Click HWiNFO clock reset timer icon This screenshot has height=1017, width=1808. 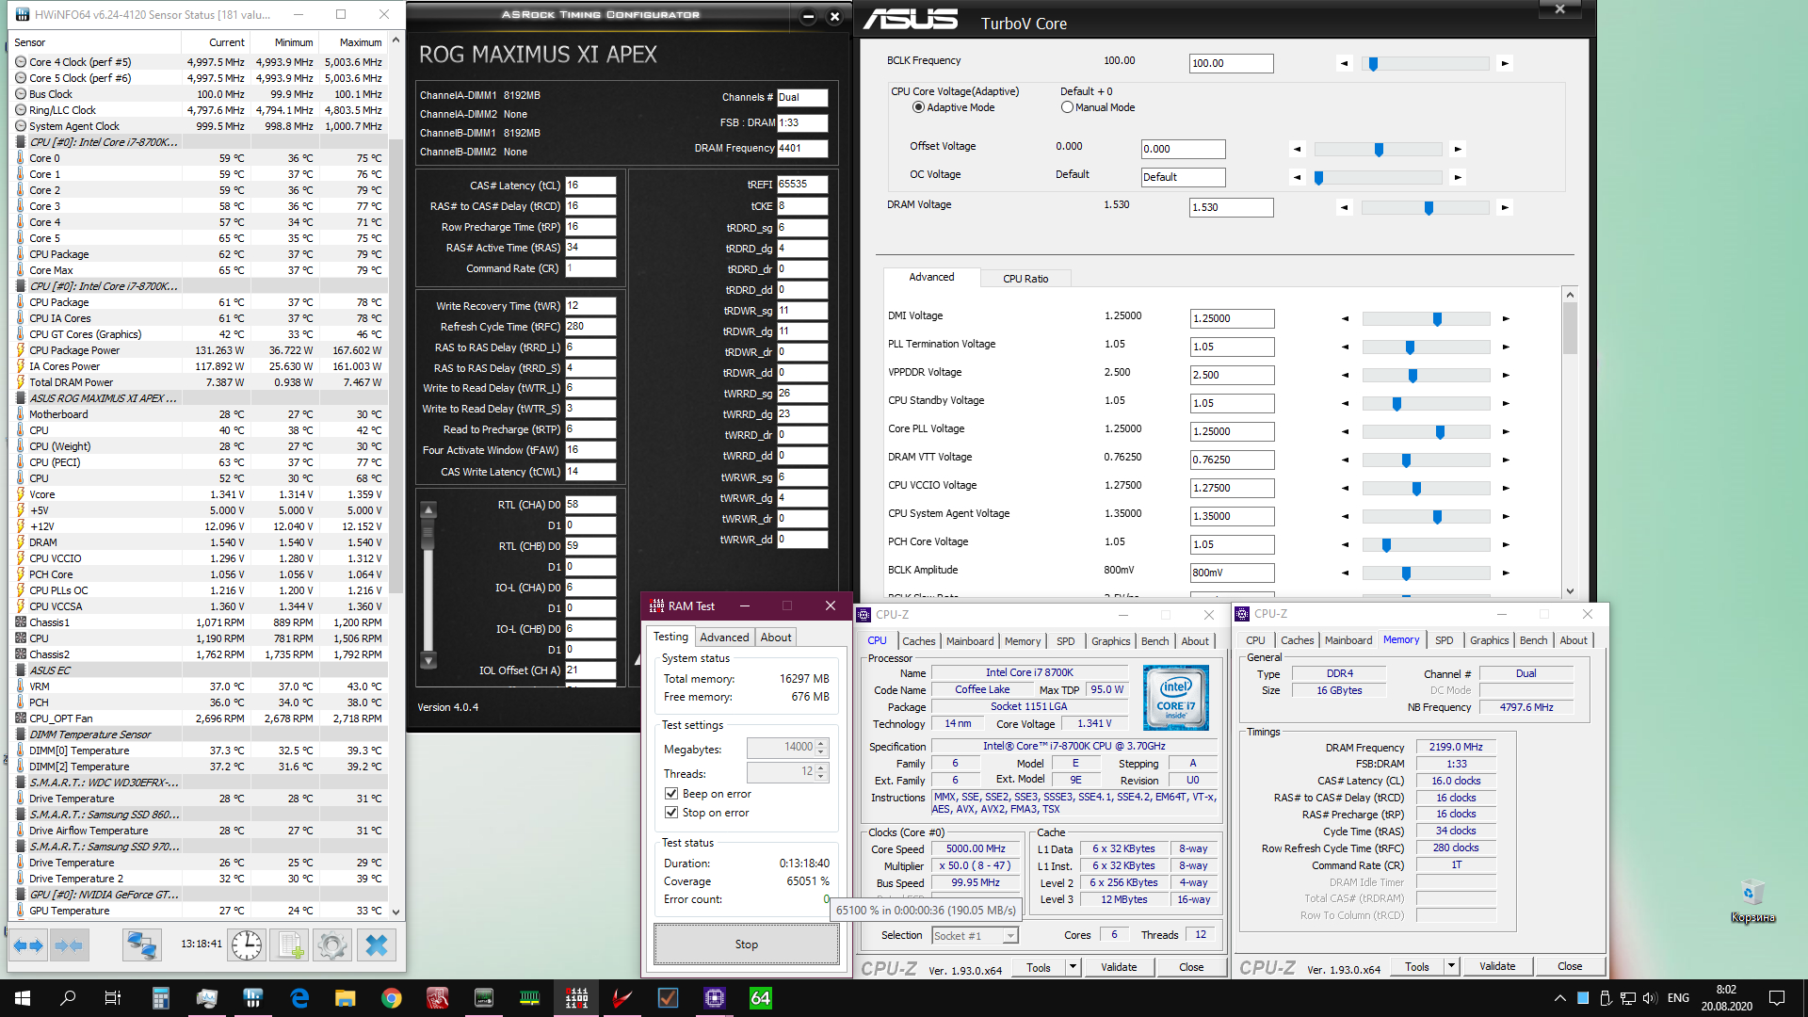pos(247,944)
